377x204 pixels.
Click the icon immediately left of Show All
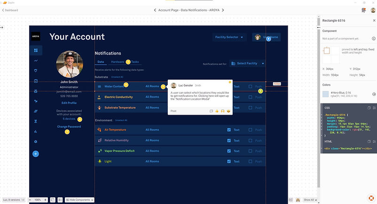[x=298, y=200]
